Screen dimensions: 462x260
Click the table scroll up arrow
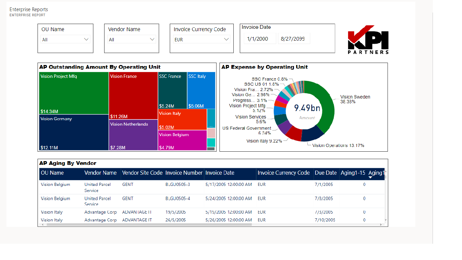coord(386,171)
